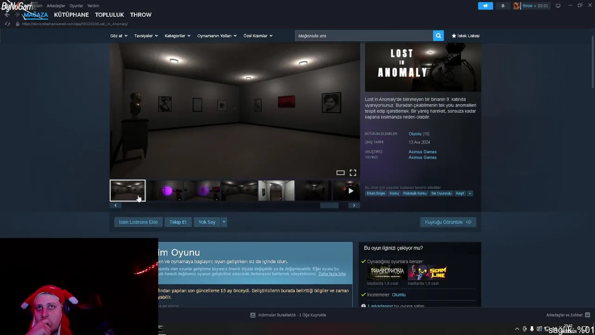Open the Aximus Games publisher link
The image size is (595, 335).
point(423,157)
